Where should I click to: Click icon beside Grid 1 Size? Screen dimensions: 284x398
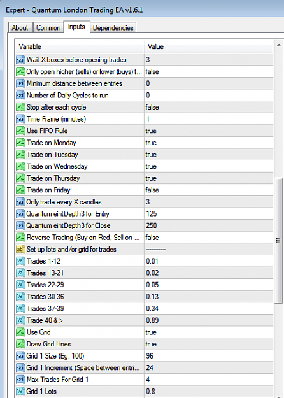click(20, 356)
